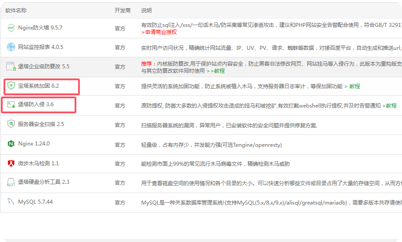Click the 说明 column header
The width and height of the screenshot is (402, 242).
(147, 11)
